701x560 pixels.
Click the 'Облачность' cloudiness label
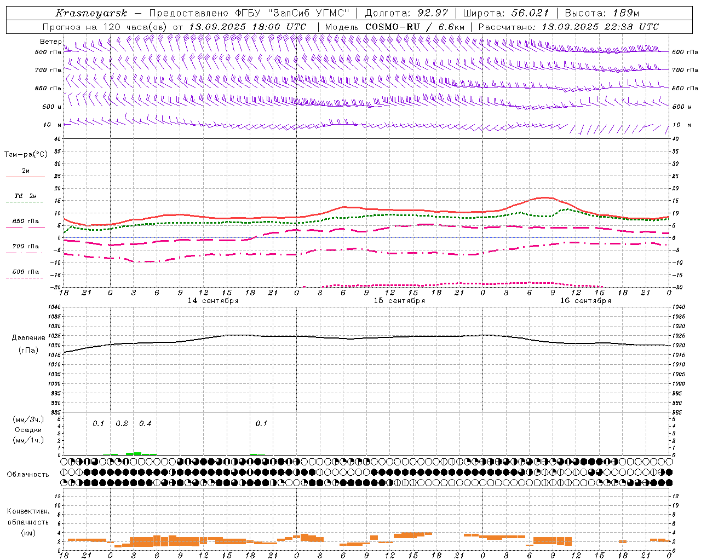pos(28,474)
